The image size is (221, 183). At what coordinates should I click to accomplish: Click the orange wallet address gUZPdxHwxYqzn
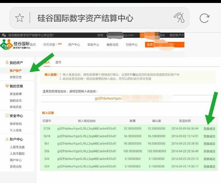[108, 98]
